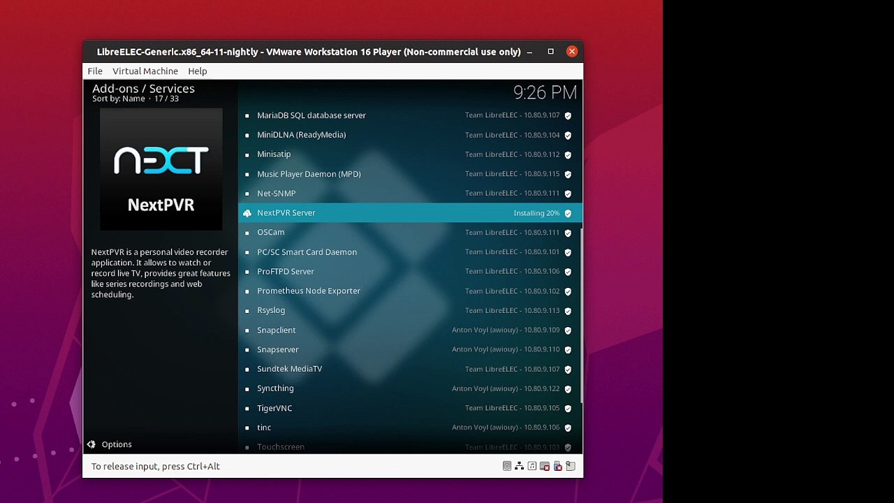
Task: Select the TigerVNC add-on
Action: (410, 408)
